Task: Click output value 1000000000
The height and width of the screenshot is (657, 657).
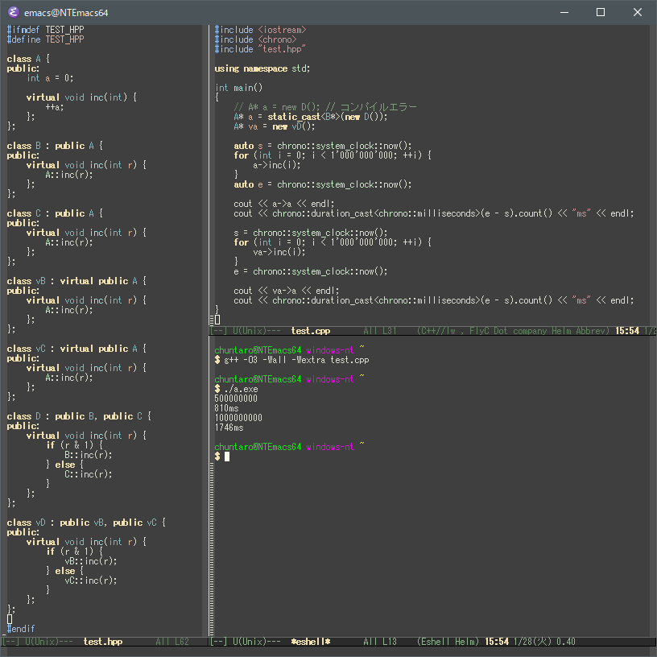Action: 238,418
